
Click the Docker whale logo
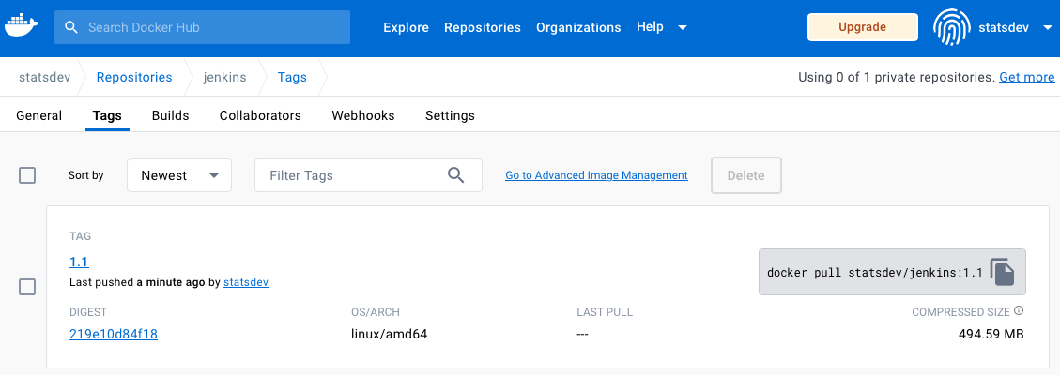point(23,25)
